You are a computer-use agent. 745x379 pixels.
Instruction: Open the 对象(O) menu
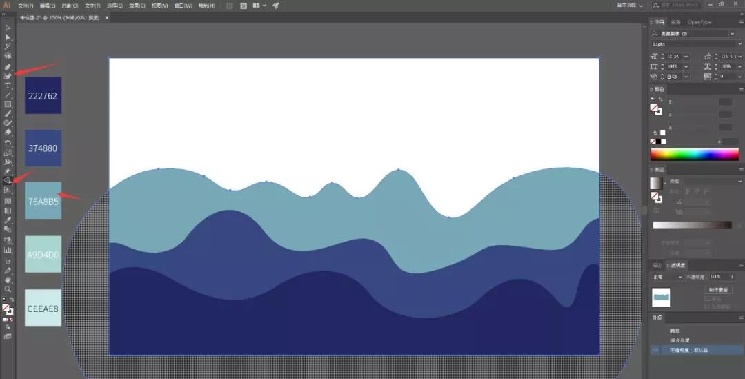click(70, 6)
